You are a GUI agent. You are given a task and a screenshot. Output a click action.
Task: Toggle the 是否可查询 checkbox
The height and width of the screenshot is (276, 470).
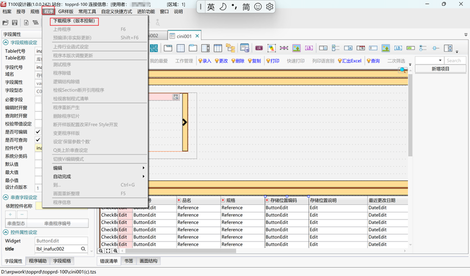38,140
